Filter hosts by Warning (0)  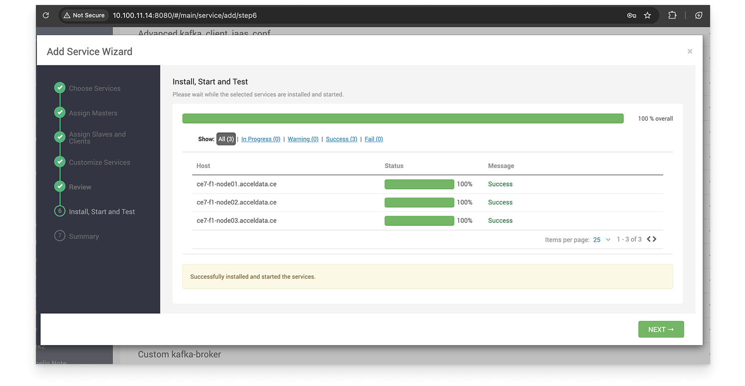303,139
